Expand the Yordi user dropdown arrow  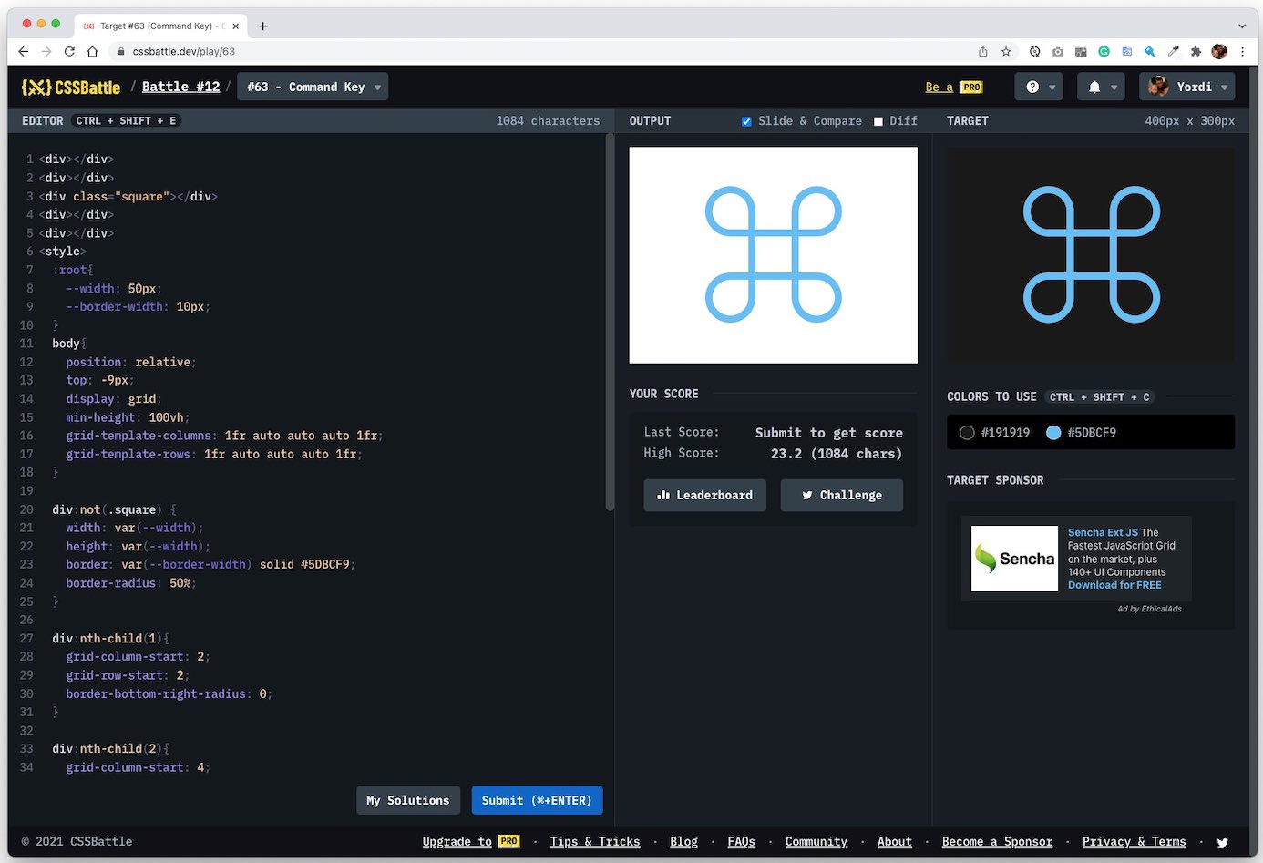pos(1224,87)
